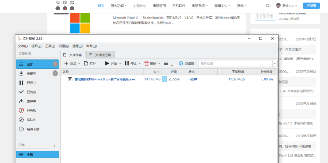Screen dimensions: 328x163
Task: Click the plus icon to add a category
Action: (x=54, y=146)
